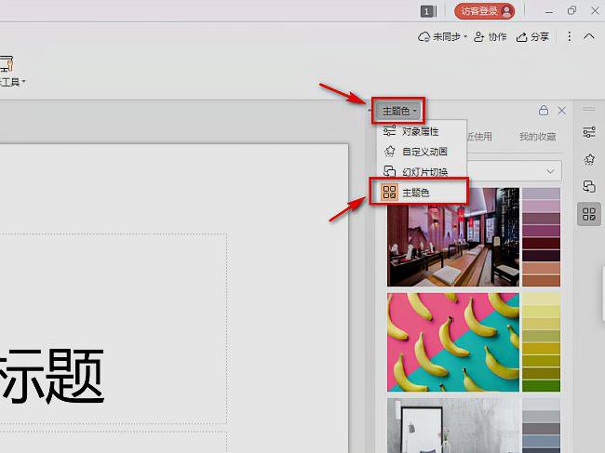Pick the purple-brown color palette swatch
This screenshot has height=453, width=605.
[x=541, y=237]
